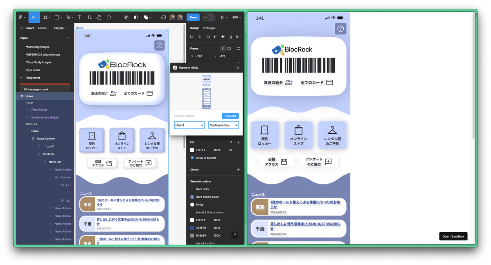
Task: Select the Hand tool
Action: coord(99,18)
